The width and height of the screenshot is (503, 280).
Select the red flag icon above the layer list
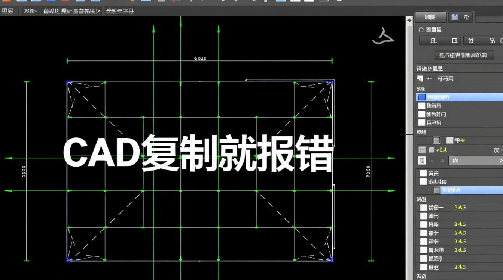419,78
